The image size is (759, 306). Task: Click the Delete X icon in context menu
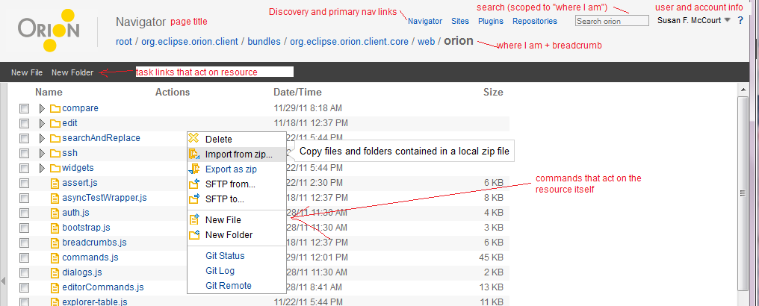[193, 139]
